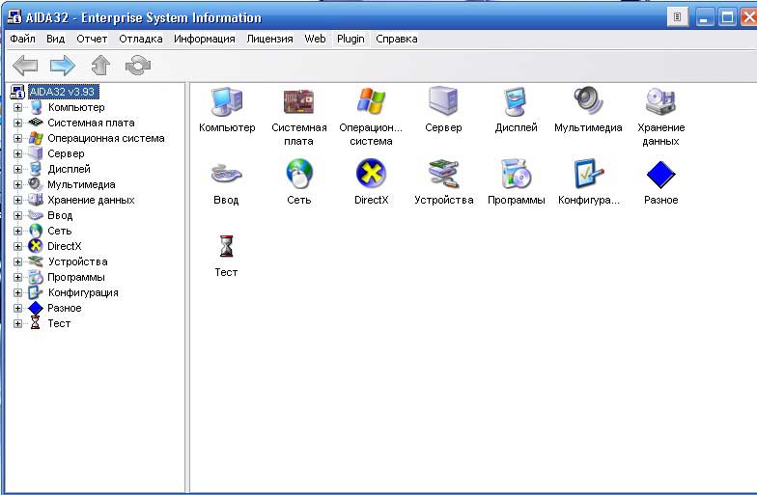Open the Сервер icon in right pane
757x495 pixels.
tap(443, 100)
